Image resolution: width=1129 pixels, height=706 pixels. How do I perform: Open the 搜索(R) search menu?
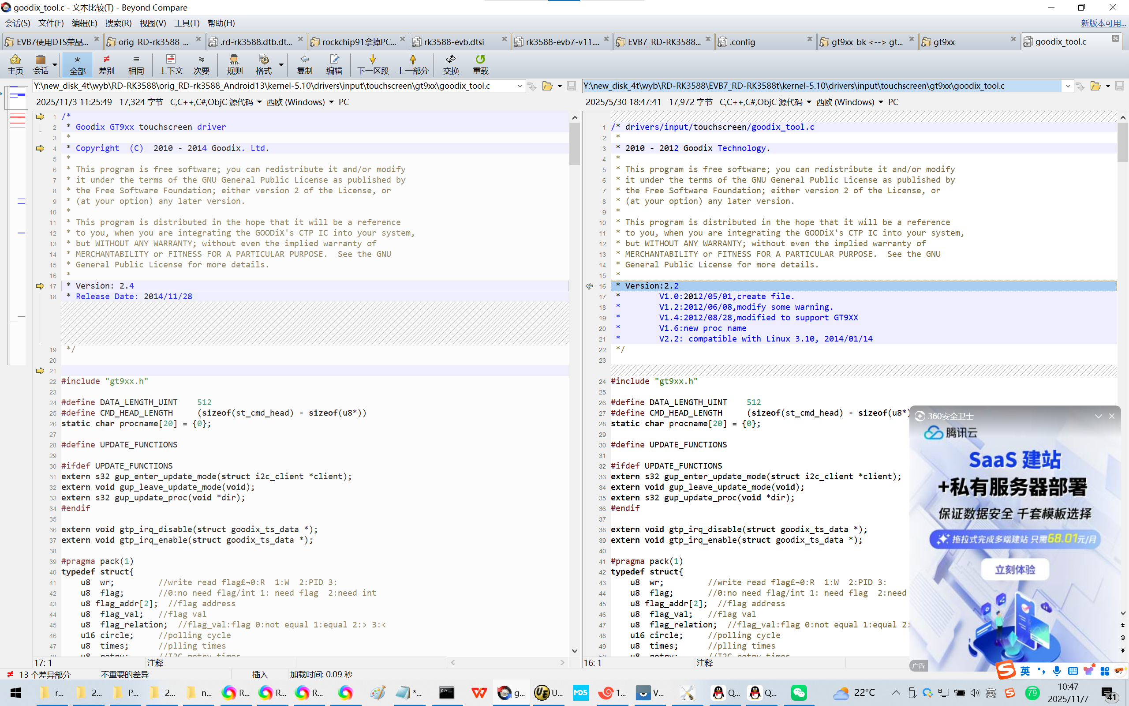pos(118,23)
